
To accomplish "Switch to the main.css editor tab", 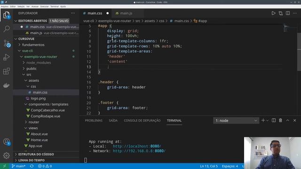I will pos(95,13).
